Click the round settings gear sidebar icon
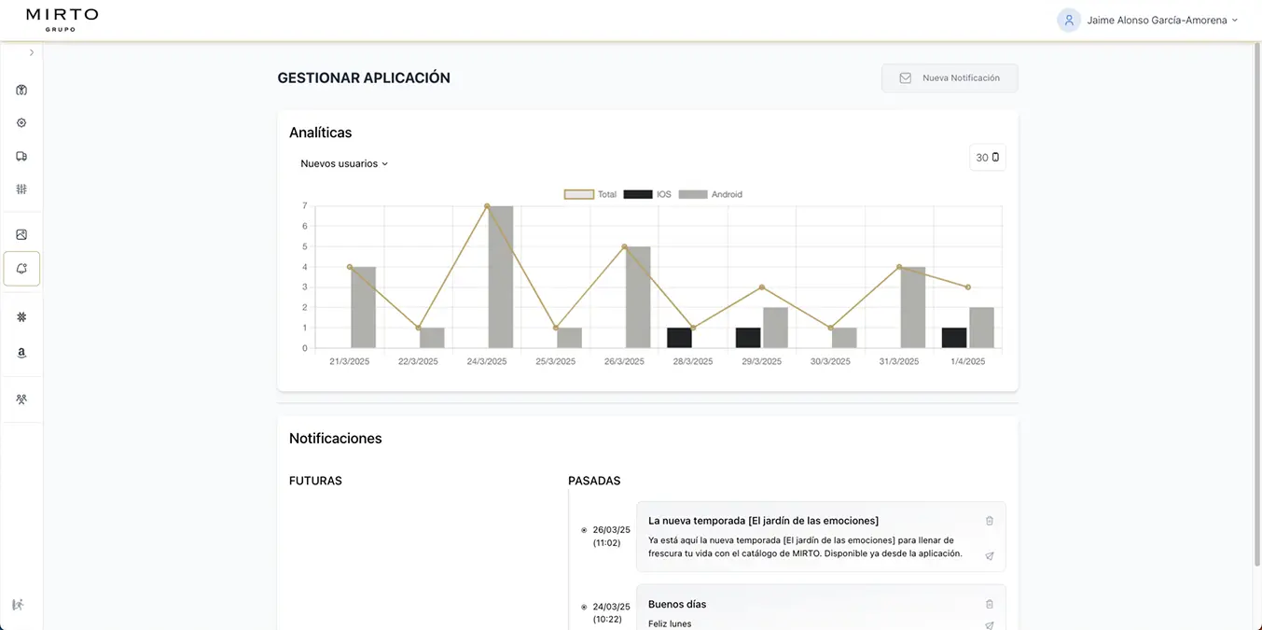This screenshot has height=630, width=1262. [x=21, y=123]
